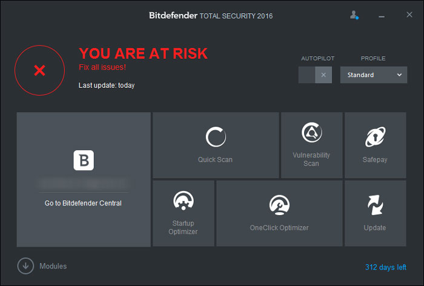Click the Bitdefender Total Security 2016 title
The width and height of the screenshot is (424, 286).
211,16
